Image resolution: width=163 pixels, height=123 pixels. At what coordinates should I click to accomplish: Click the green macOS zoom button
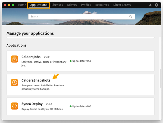click(13, 5)
